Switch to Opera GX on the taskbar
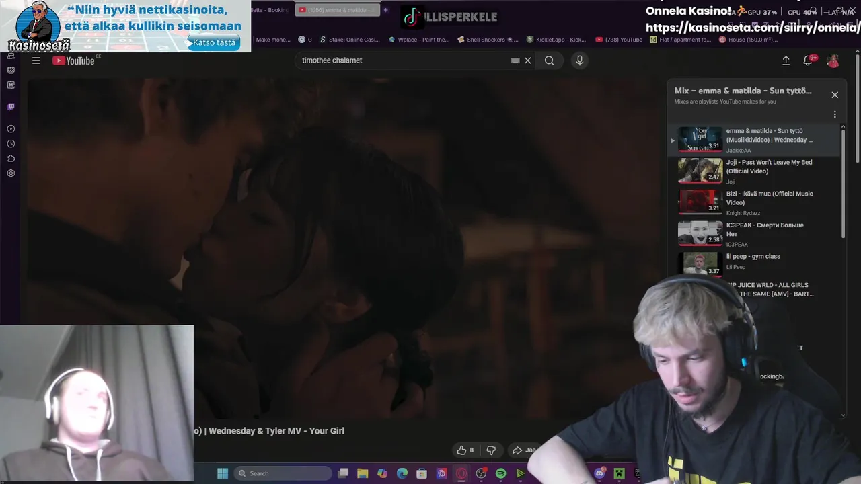Screen dimensions: 861x484 [x=461, y=473]
